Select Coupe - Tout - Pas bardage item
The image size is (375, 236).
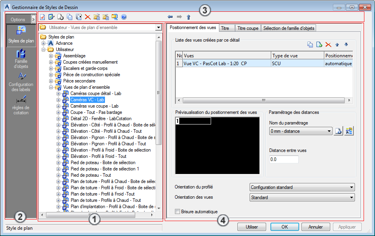pos(96,112)
